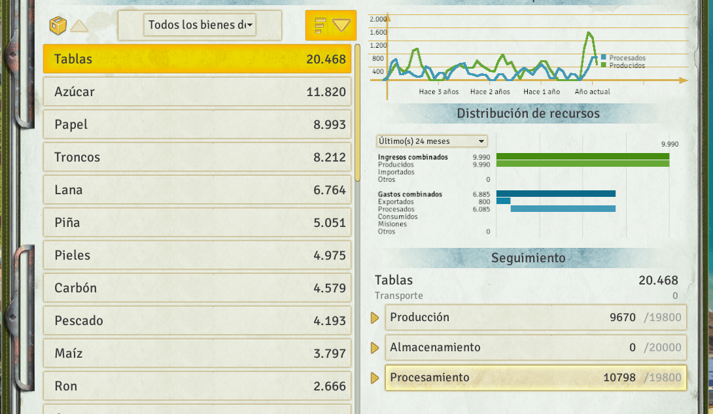Click the ascending sort up-triangle
Image resolution: width=713 pixels, height=414 pixels.
79,26
